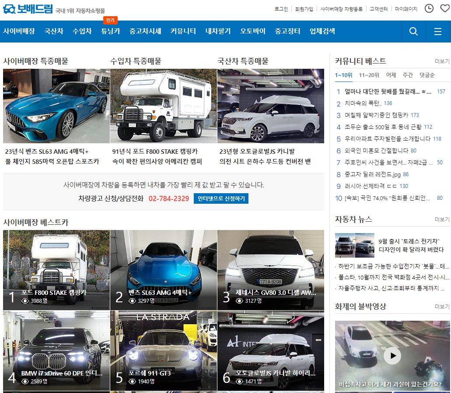The width and height of the screenshot is (451, 393).
Task: Open recently viewed clock icon
Action: click(x=429, y=8)
